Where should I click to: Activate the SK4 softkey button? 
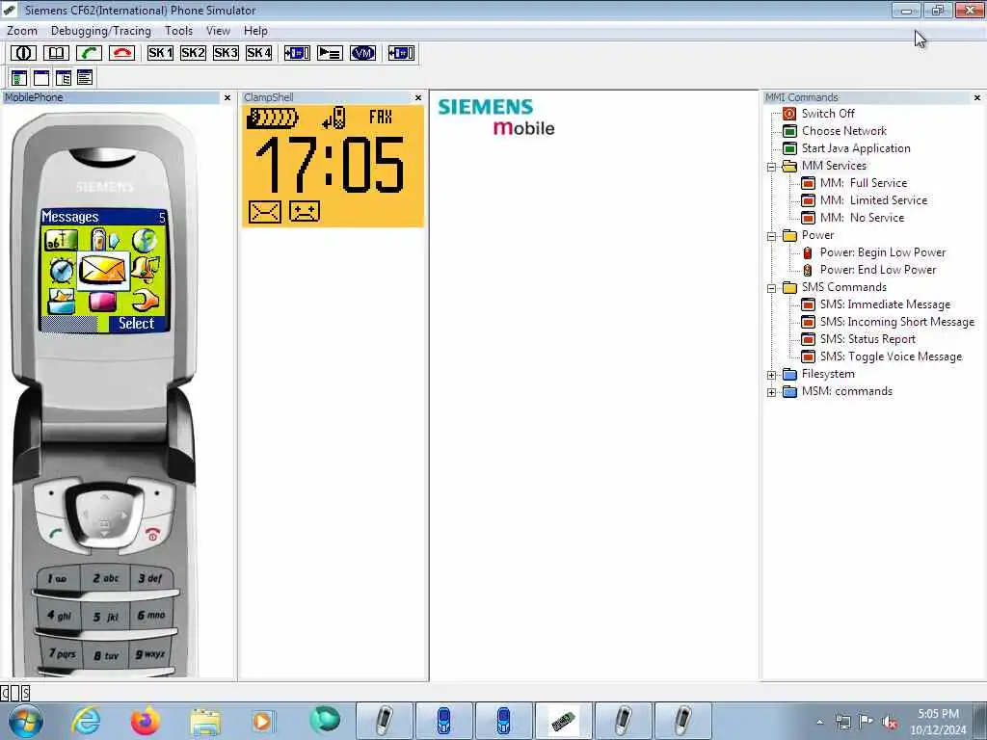point(258,53)
